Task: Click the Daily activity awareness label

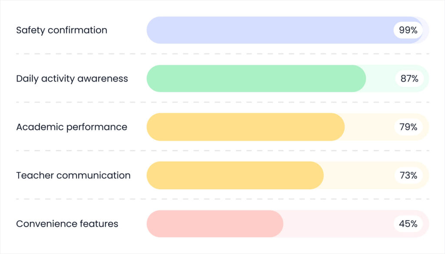Action: click(72, 79)
